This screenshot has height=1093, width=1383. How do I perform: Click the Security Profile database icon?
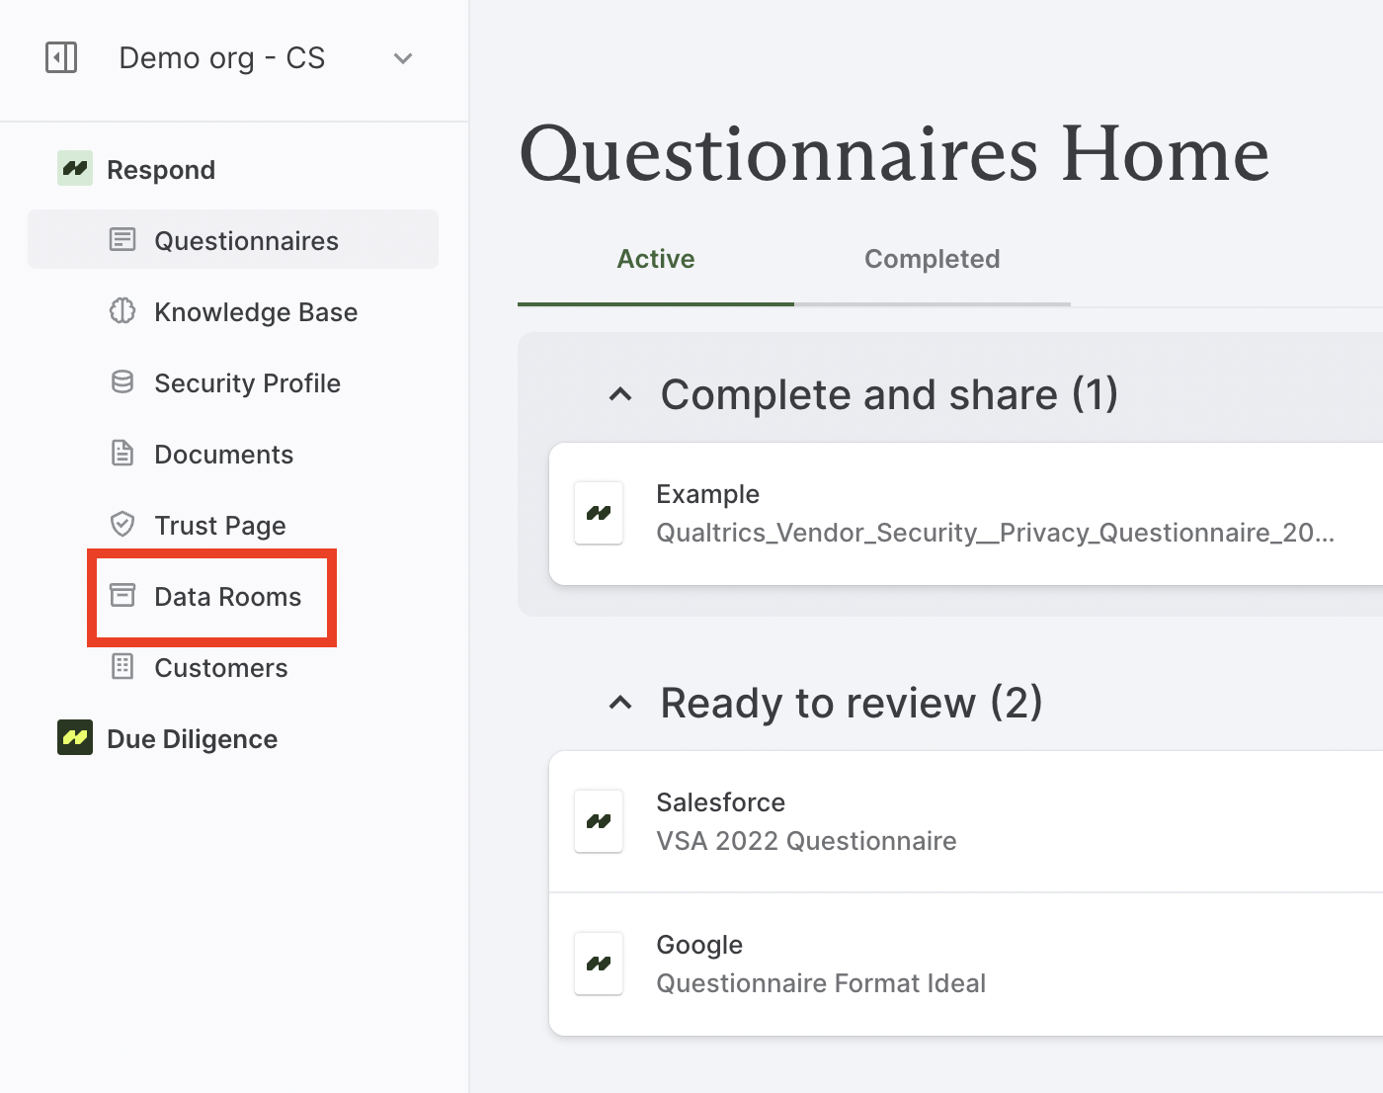122,381
